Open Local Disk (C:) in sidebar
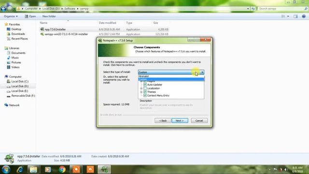 [20, 81]
